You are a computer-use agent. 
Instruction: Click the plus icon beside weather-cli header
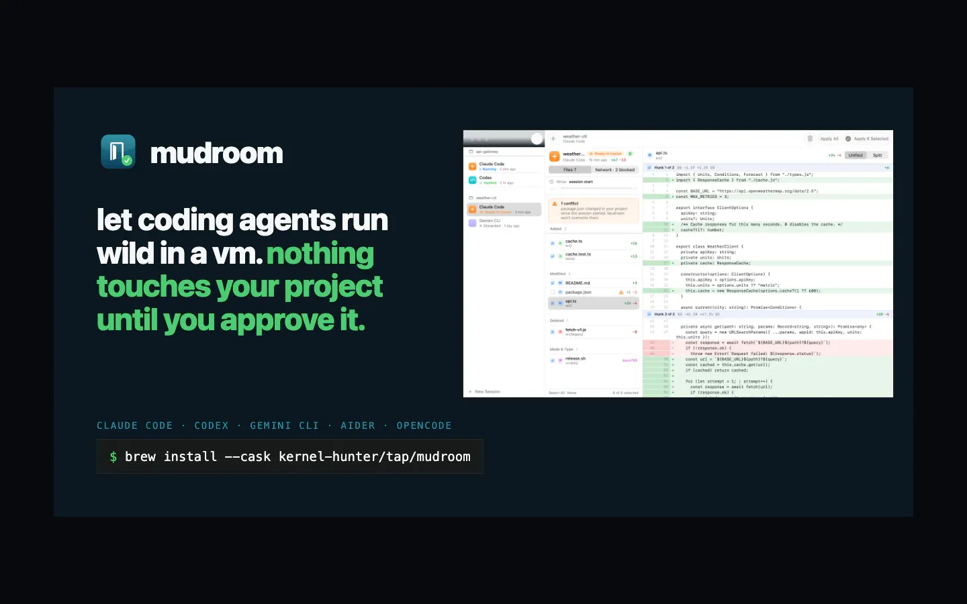(x=553, y=139)
